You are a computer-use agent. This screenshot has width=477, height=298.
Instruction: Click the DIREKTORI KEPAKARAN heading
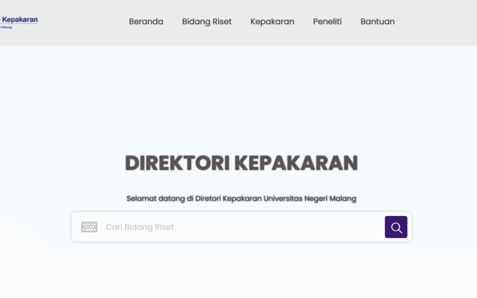241,162
